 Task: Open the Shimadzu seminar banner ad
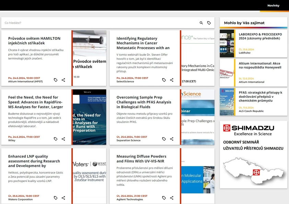253,155
